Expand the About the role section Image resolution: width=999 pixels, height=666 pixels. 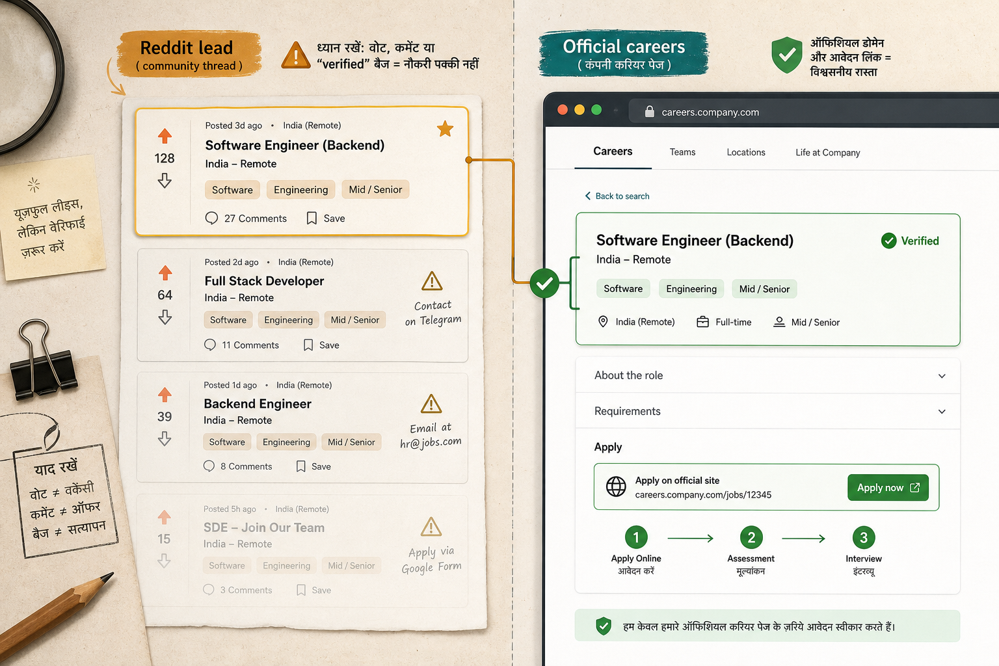[767, 375]
